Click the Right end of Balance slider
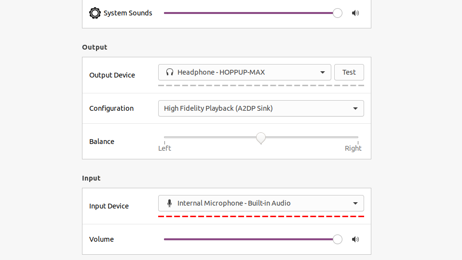The width and height of the screenshot is (462, 260). click(x=358, y=137)
